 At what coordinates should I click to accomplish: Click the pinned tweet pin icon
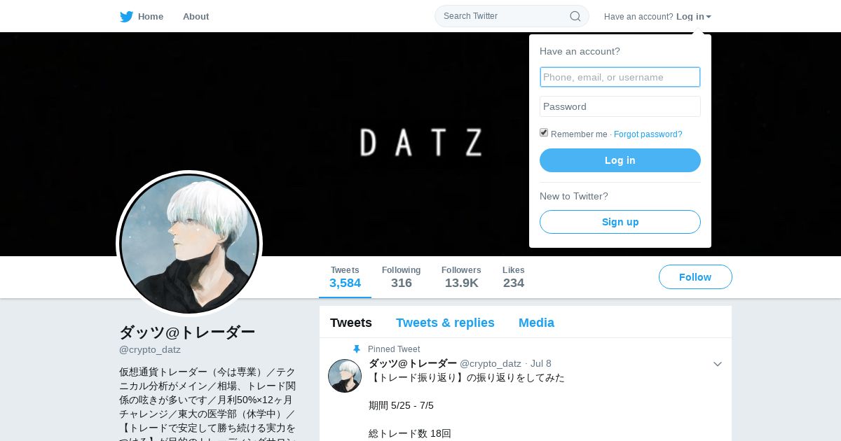tap(357, 349)
